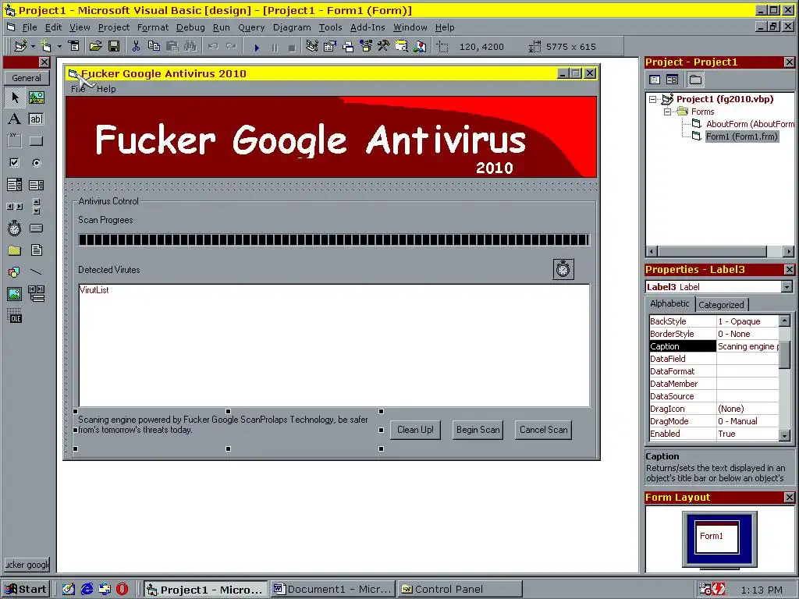The image size is (799, 599).
Task: Select the Label control tool
Action: (x=15, y=119)
